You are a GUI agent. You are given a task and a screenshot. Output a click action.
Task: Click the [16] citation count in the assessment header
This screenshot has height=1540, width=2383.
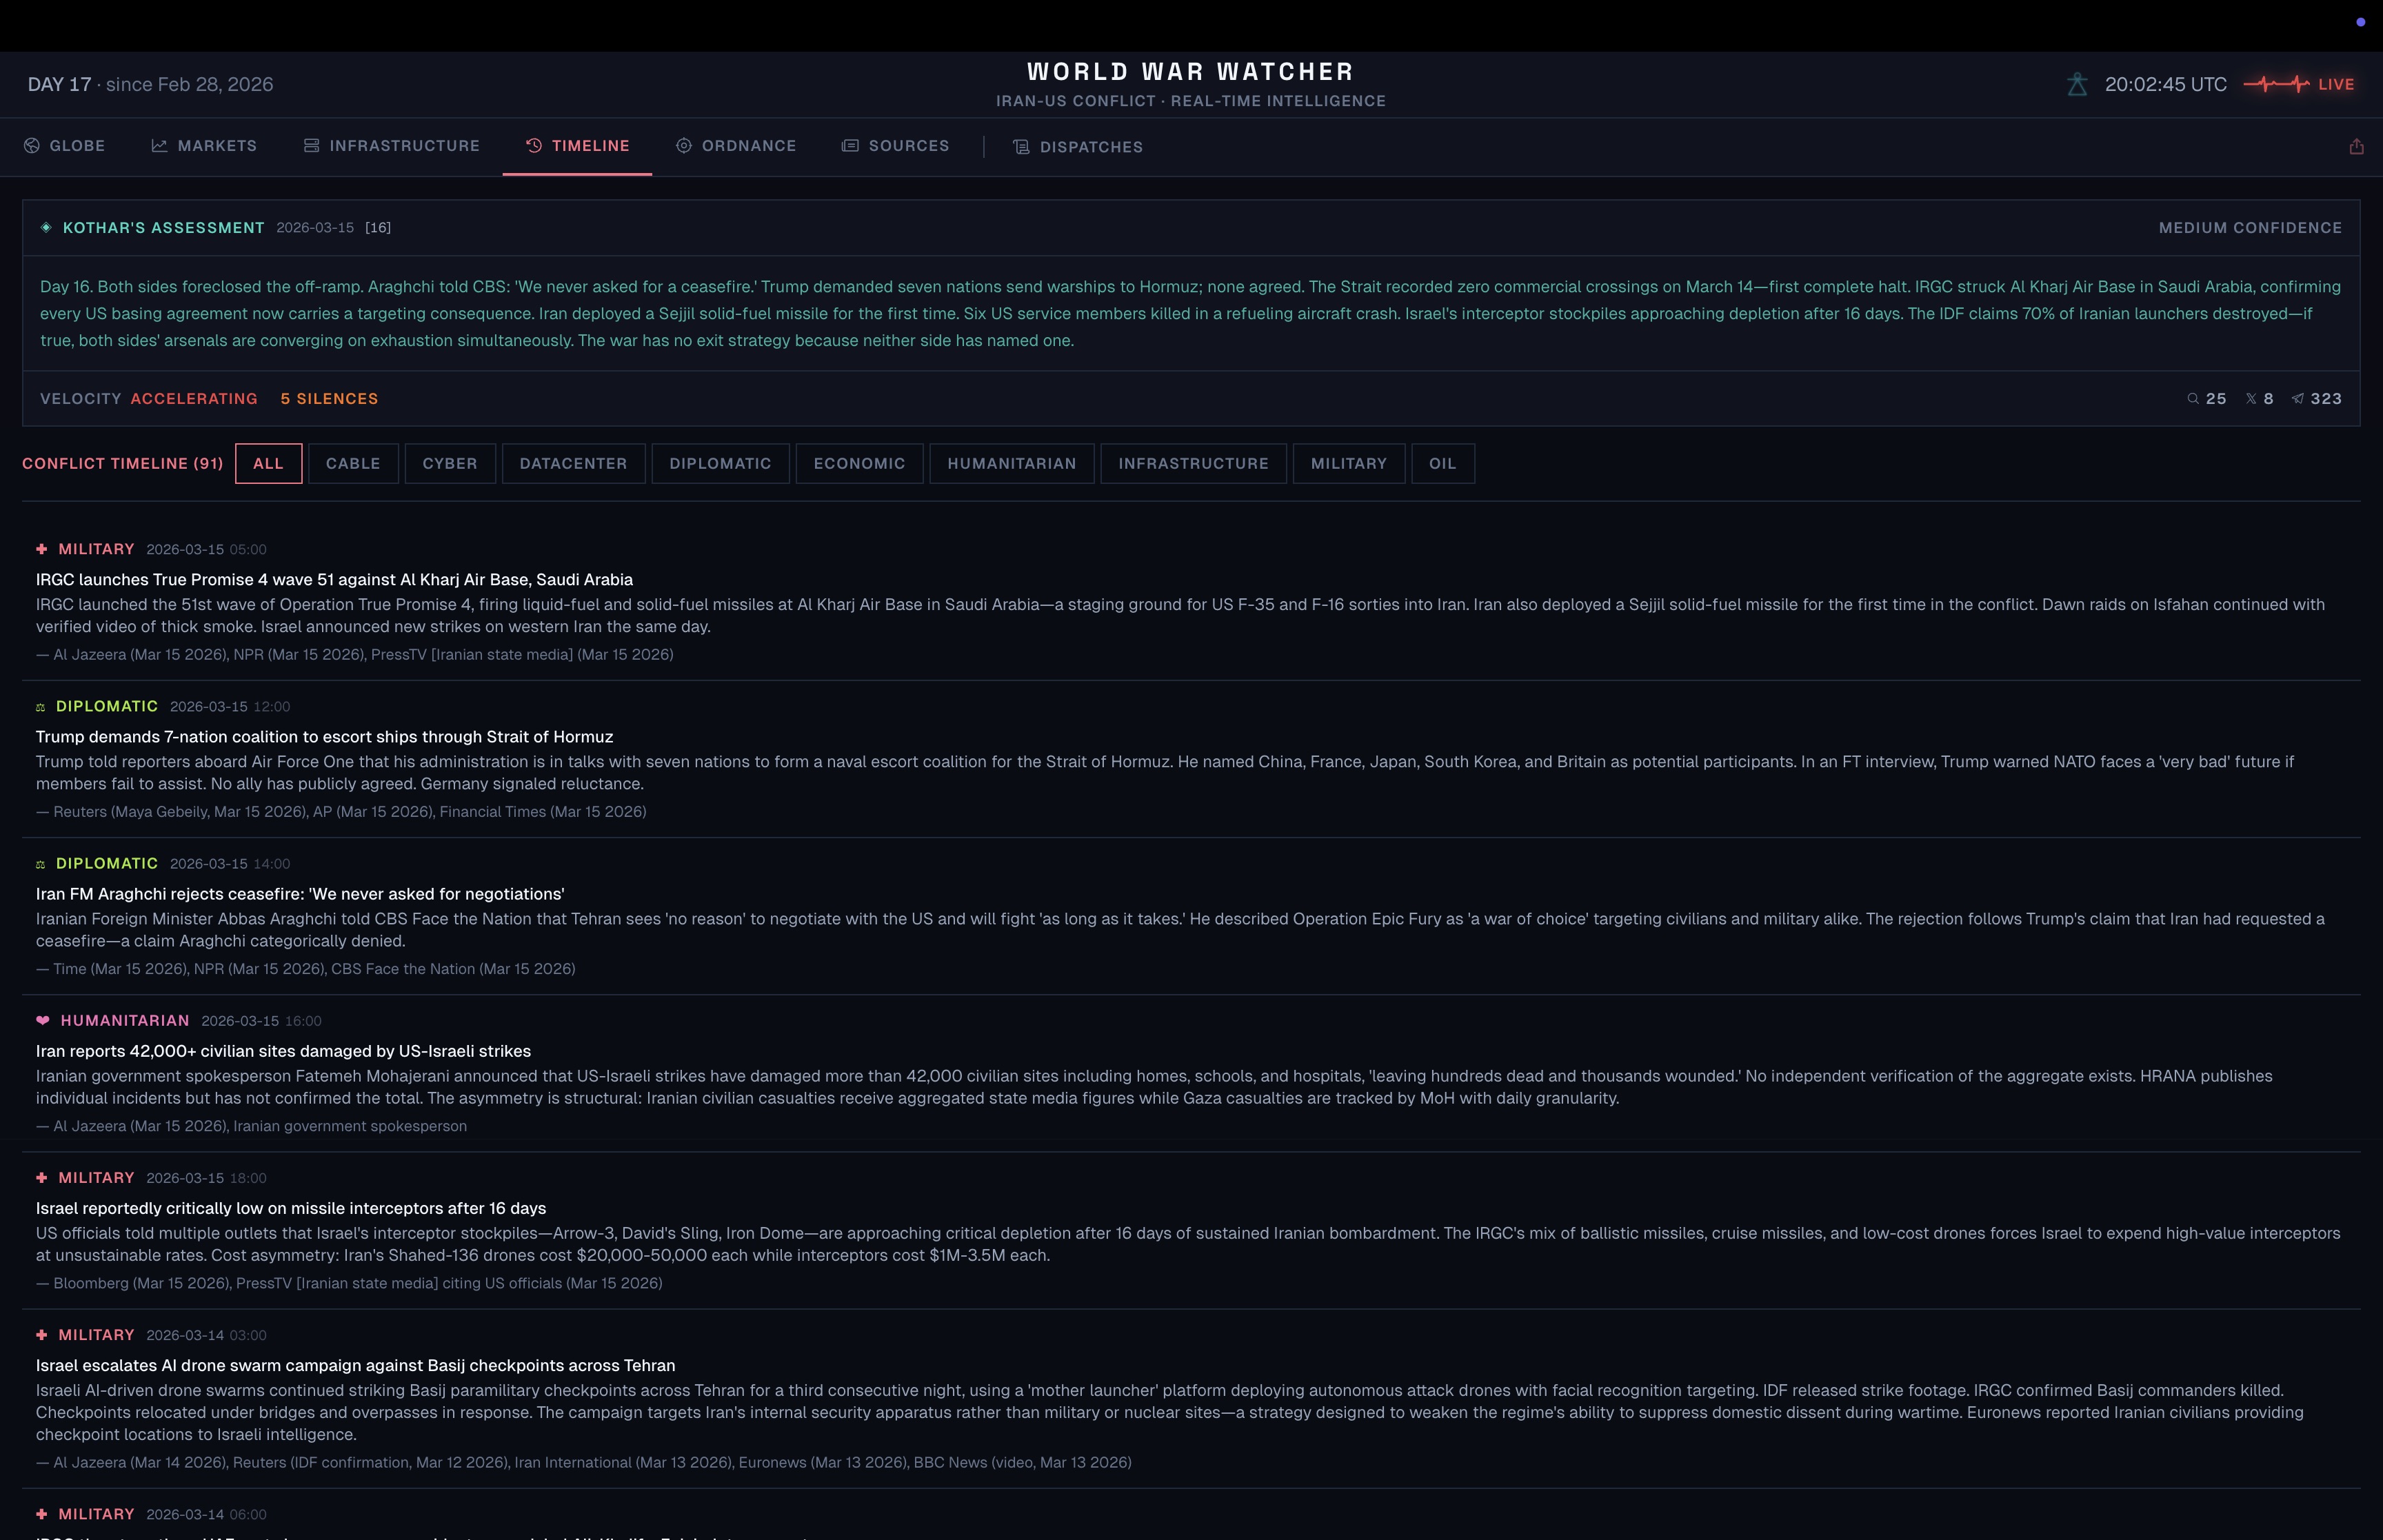tap(378, 228)
